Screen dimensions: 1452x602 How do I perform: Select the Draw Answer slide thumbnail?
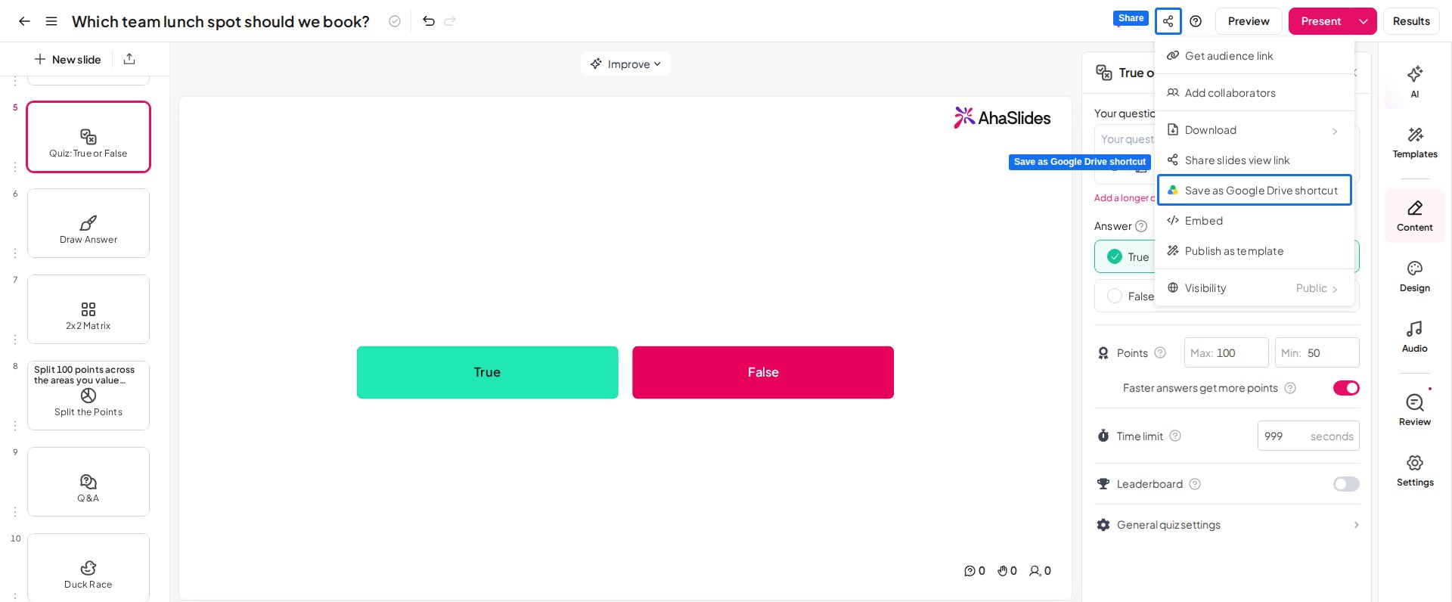[88, 223]
